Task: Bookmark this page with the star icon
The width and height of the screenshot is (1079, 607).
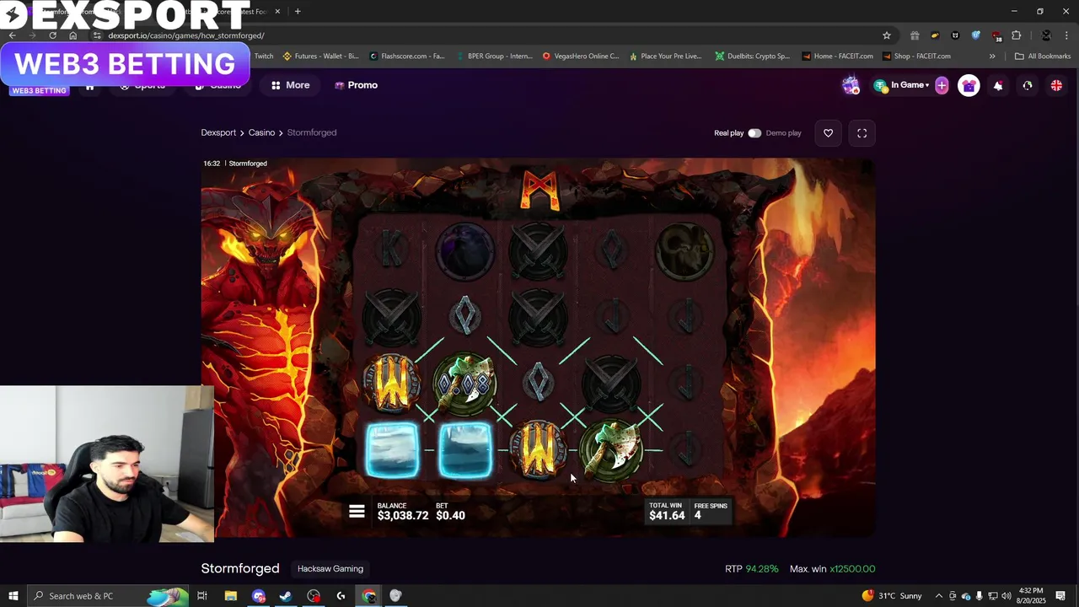Action: (x=886, y=35)
